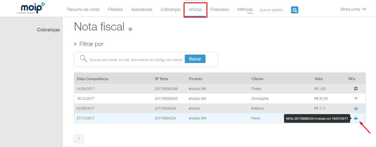Click the print icon in Flavio row
The image size is (376, 147).
click(356, 118)
